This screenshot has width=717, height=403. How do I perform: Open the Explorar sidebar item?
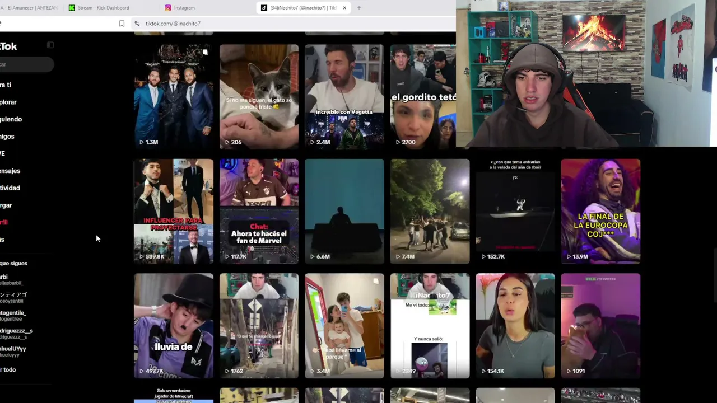pyautogui.click(x=8, y=102)
